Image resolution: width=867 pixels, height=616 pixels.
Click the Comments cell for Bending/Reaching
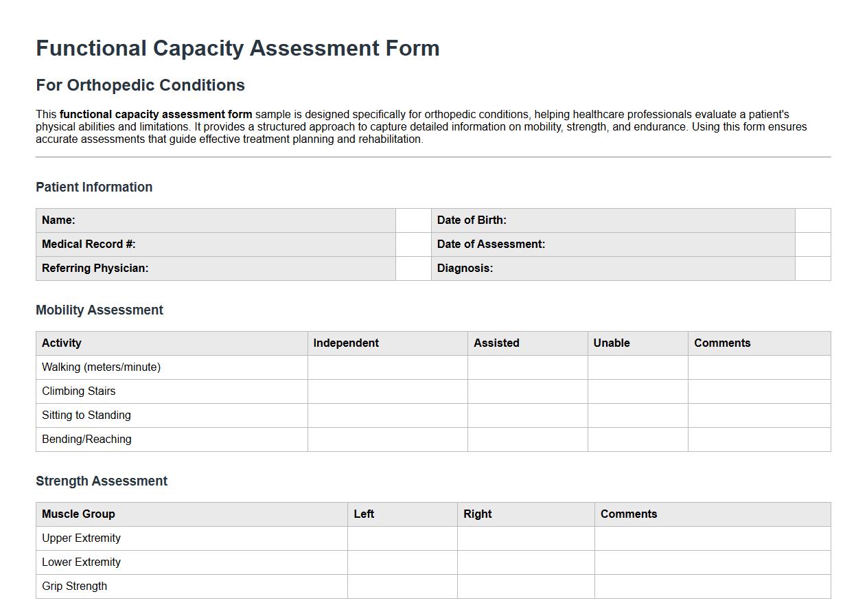pos(759,439)
